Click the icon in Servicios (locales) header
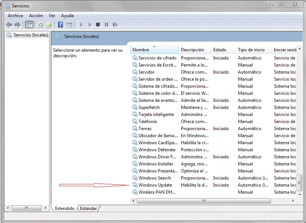Image resolution: width=306 pixels, height=223 pixels. [58, 36]
